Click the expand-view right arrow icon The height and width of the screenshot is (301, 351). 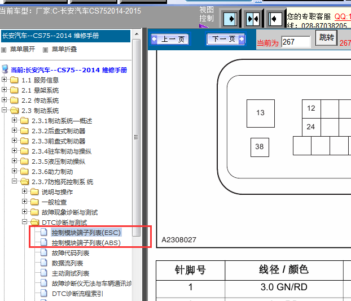point(230,19)
